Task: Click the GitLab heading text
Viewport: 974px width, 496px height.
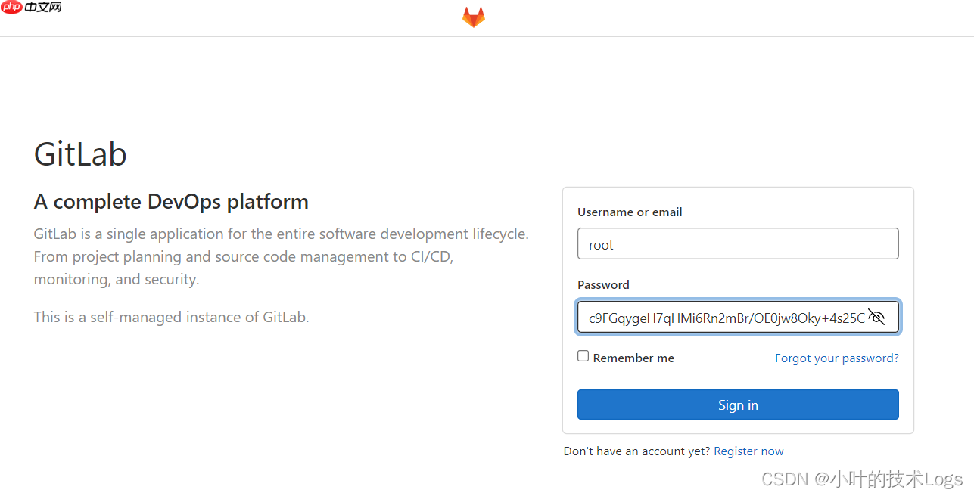Action: pos(79,153)
